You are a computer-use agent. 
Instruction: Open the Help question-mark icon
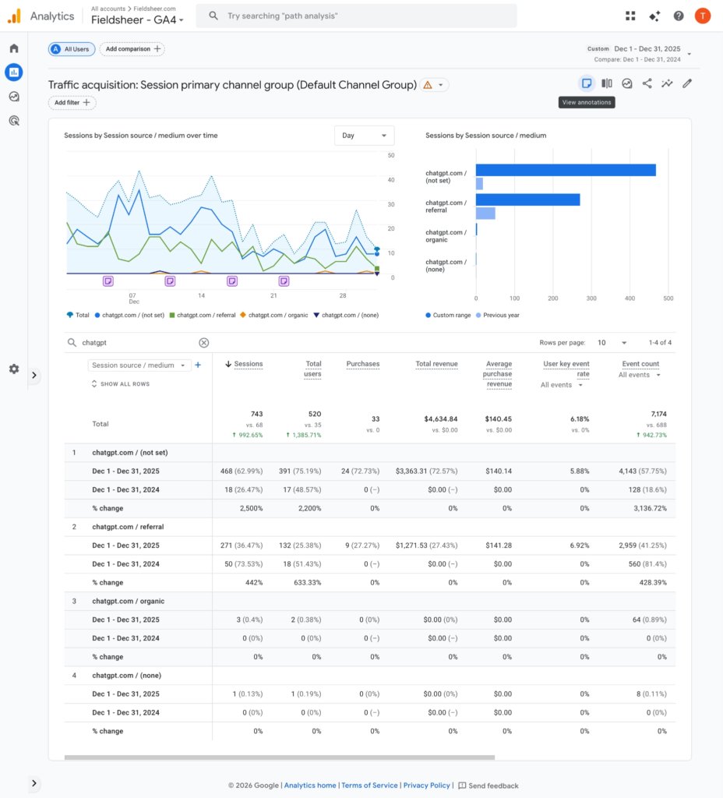click(679, 16)
